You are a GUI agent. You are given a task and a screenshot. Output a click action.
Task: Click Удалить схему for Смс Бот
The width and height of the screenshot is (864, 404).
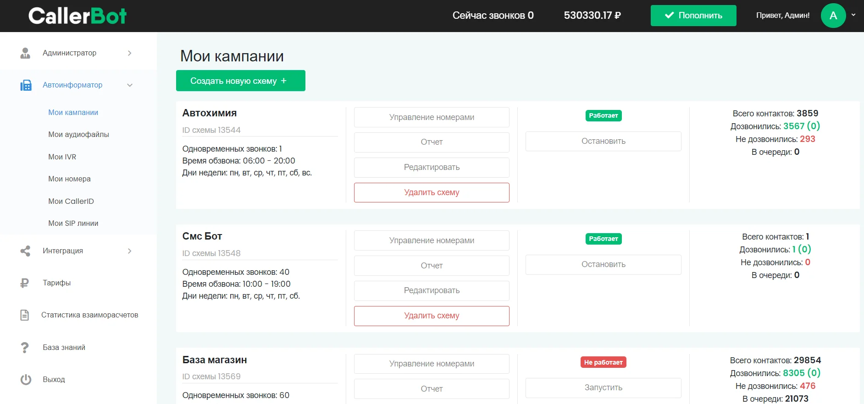[x=432, y=316]
